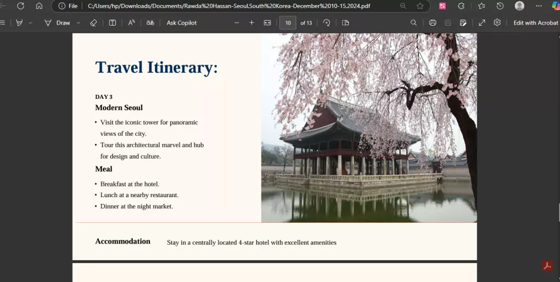View site information via the info icon

62,6
